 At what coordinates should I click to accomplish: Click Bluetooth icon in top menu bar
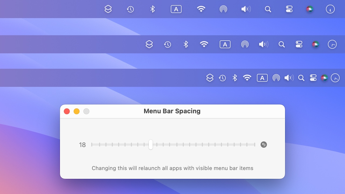coord(153,9)
